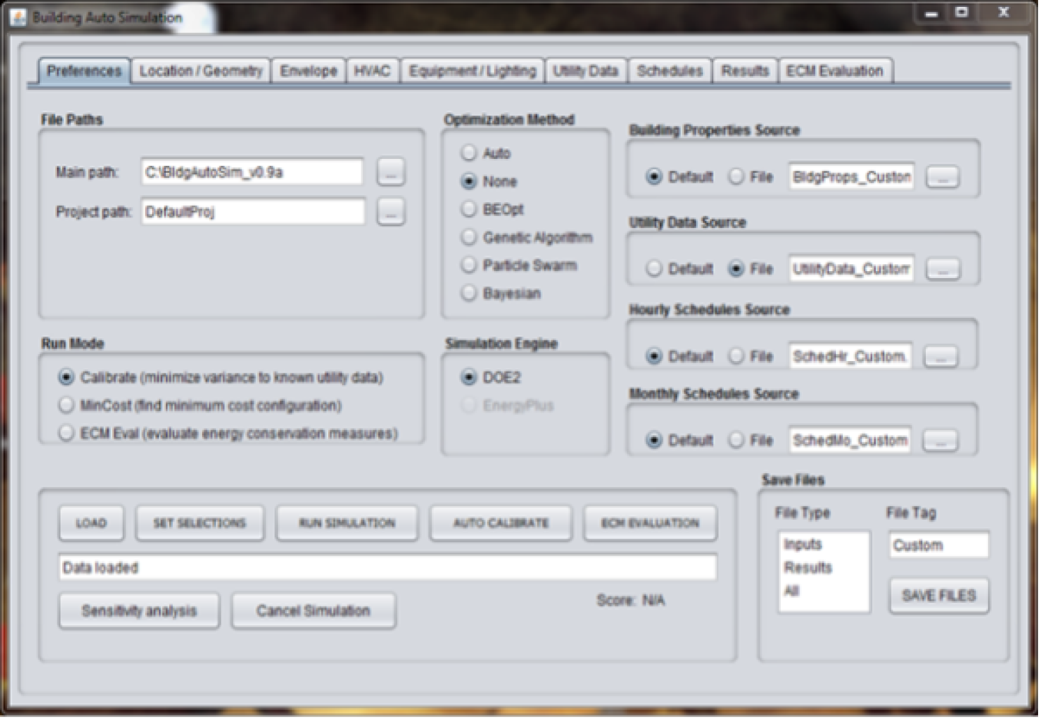
Task: Browse for the Main path folder
Action: (391, 172)
